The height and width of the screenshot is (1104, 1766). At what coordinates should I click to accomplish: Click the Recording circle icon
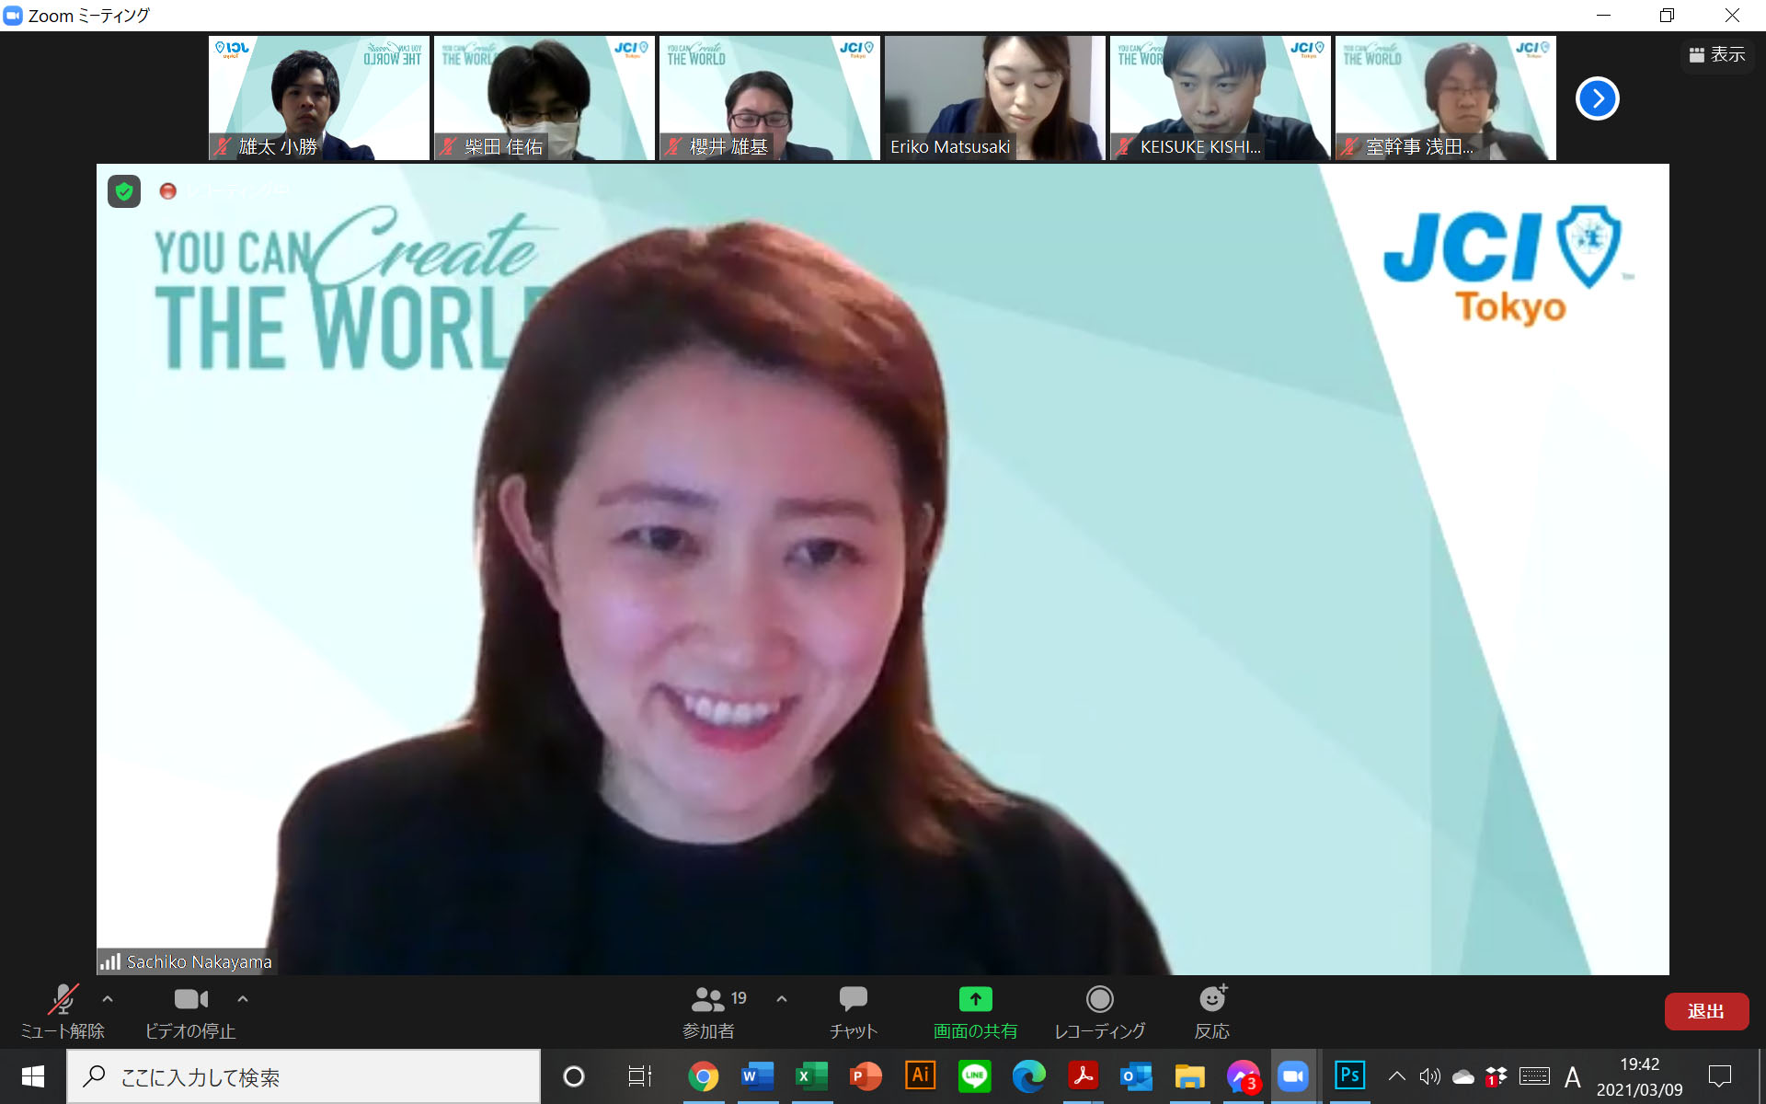[x=1099, y=1000]
